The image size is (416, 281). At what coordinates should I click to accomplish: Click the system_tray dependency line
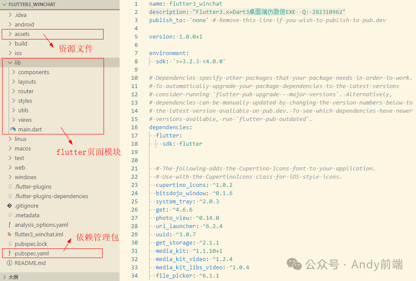[x=188, y=201]
